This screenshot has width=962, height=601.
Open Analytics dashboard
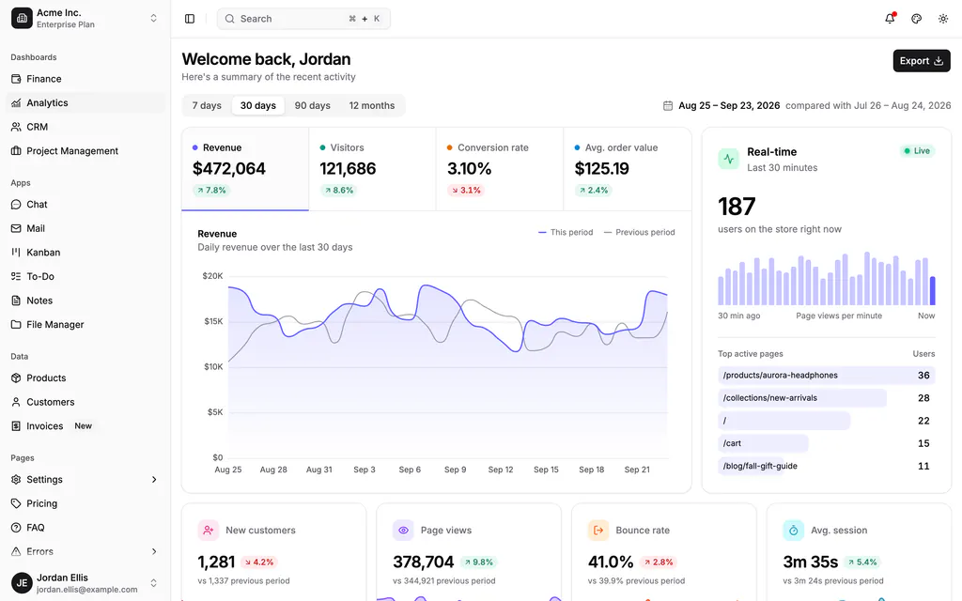click(x=85, y=102)
